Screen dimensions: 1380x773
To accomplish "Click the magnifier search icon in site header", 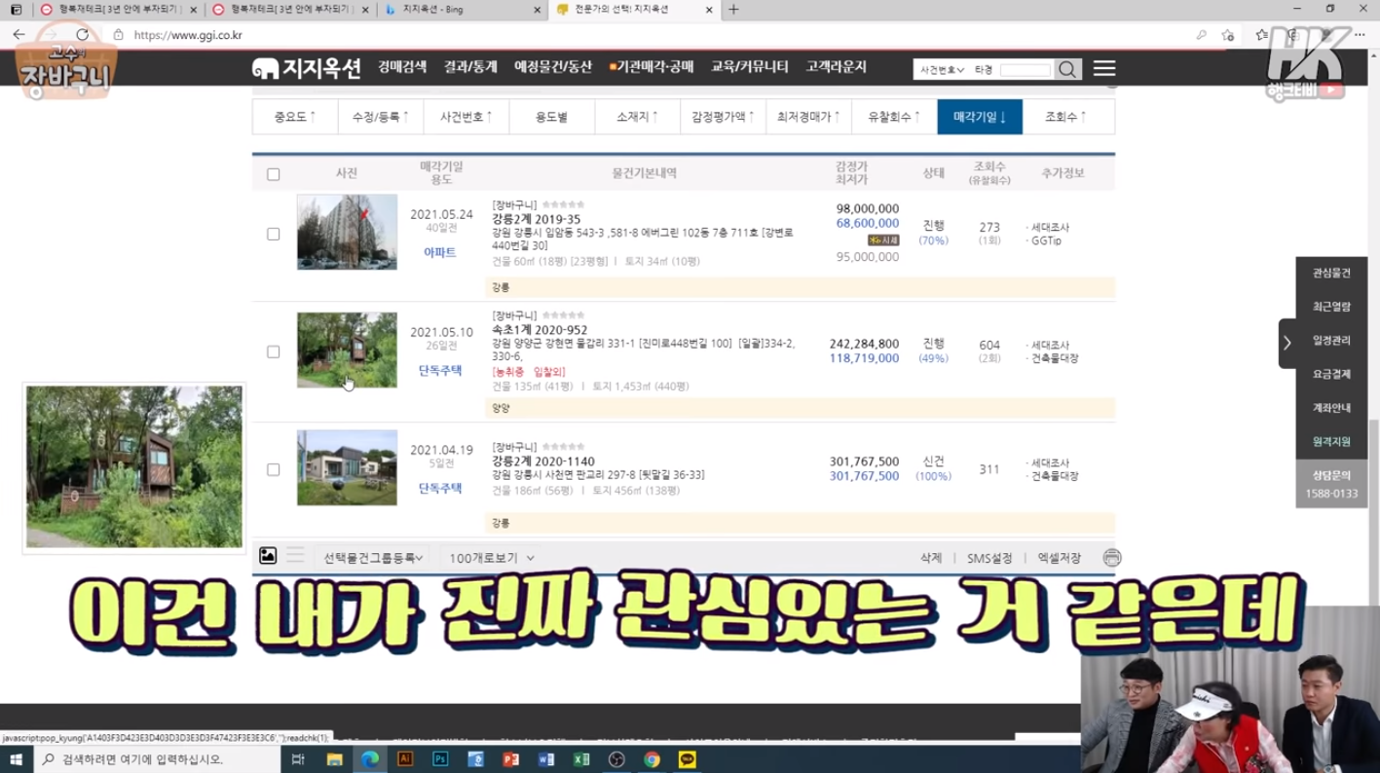I will (x=1068, y=69).
